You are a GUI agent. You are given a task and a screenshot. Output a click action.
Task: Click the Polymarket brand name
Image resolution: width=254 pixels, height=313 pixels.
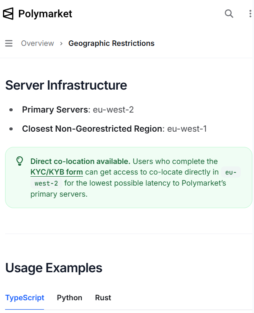click(45, 14)
